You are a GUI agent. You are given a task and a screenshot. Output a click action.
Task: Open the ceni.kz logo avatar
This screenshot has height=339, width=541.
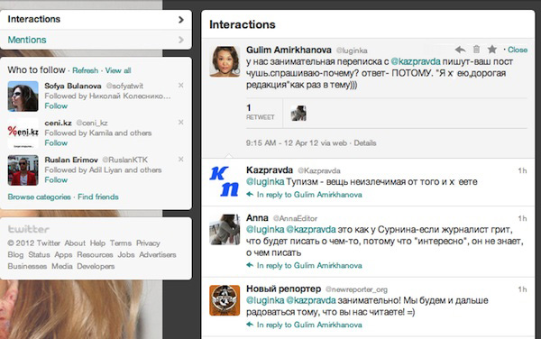(x=23, y=133)
